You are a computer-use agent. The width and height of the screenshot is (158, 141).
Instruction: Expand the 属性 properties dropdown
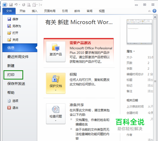(131, 51)
